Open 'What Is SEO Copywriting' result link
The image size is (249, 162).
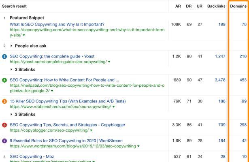click(x=57, y=24)
